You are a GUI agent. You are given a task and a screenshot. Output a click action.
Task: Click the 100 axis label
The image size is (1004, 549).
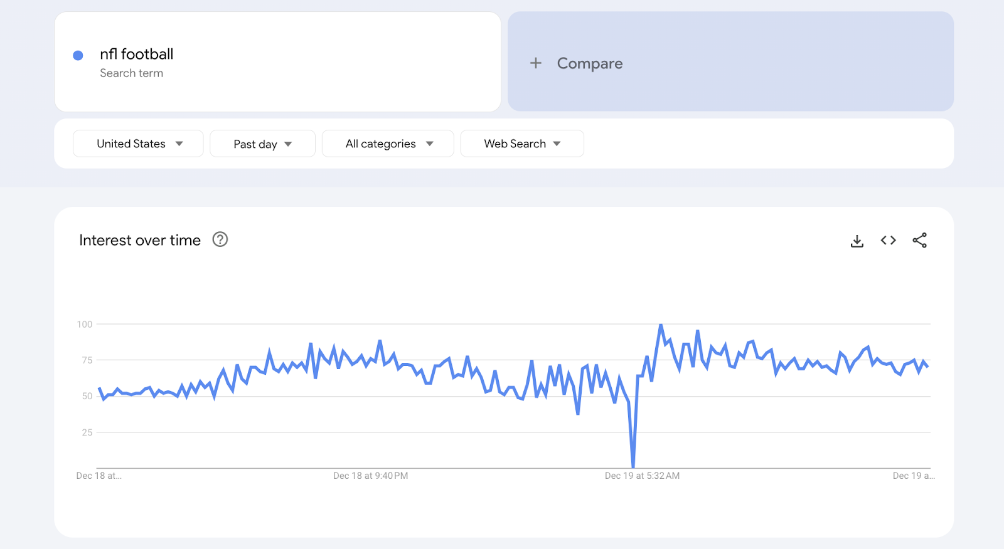click(84, 324)
